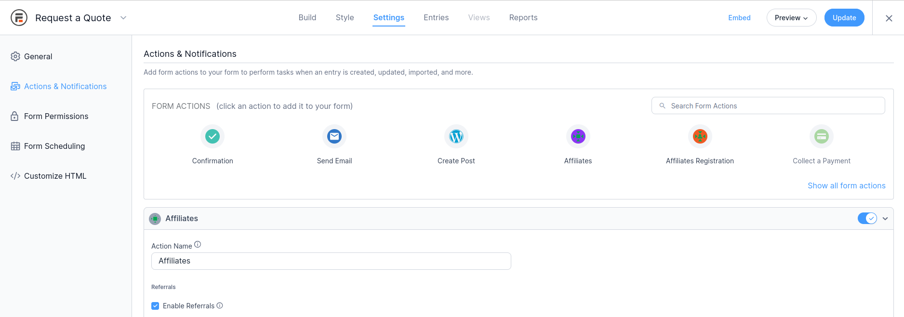Click the purple Affiliates action icon
The height and width of the screenshot is (317, 904).
point(578,136)
